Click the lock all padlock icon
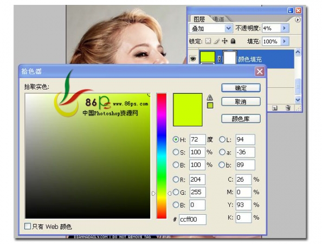The width and height of the screenshot is (322, 244). click(233, 41)
